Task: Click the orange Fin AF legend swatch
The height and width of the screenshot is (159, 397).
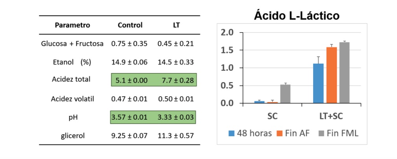Action: [279, 133]
